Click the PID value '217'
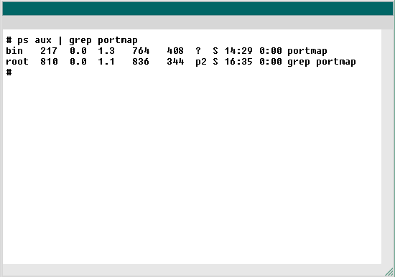 point(49,51)
